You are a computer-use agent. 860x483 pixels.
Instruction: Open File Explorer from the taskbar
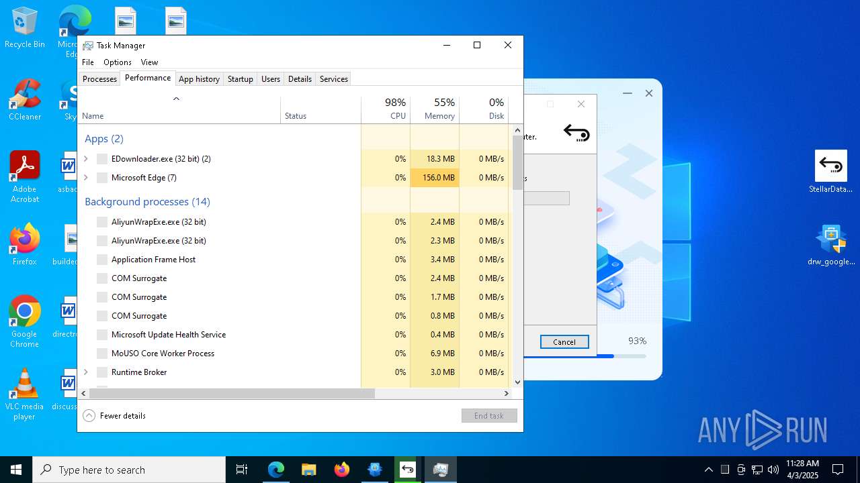tap(309, 470)
